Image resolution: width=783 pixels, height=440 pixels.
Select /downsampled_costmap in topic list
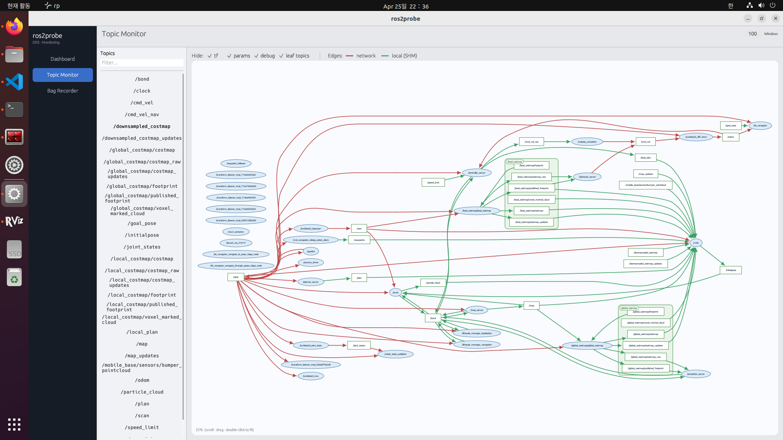click(x=142, y=126)
